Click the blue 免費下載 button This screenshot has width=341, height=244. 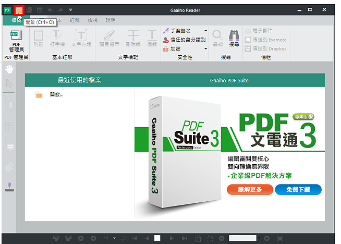coord(298,190)
